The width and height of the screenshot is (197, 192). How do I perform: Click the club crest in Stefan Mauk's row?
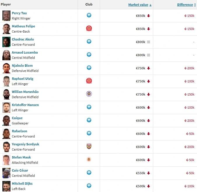click(89, 159)
